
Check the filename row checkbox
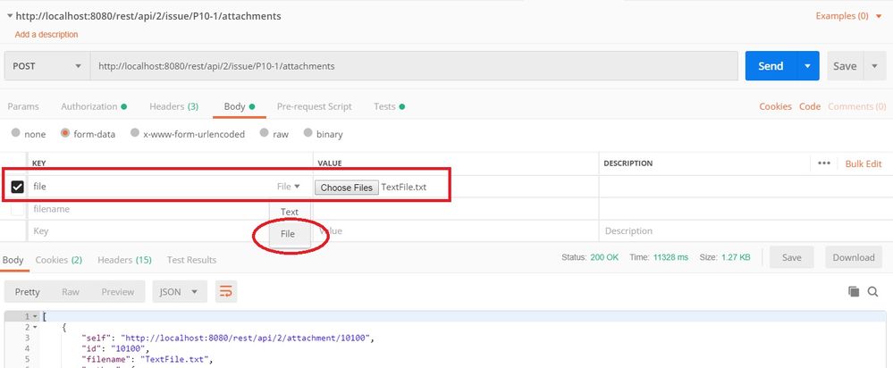(18, 209)
